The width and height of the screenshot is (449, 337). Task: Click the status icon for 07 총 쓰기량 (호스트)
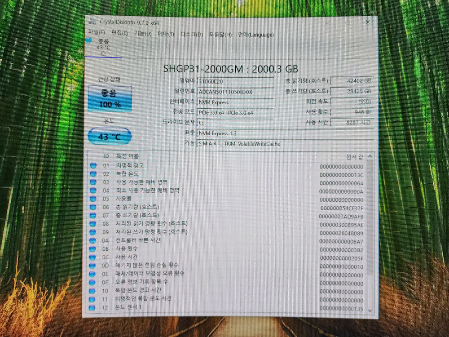tap(93, 215)
